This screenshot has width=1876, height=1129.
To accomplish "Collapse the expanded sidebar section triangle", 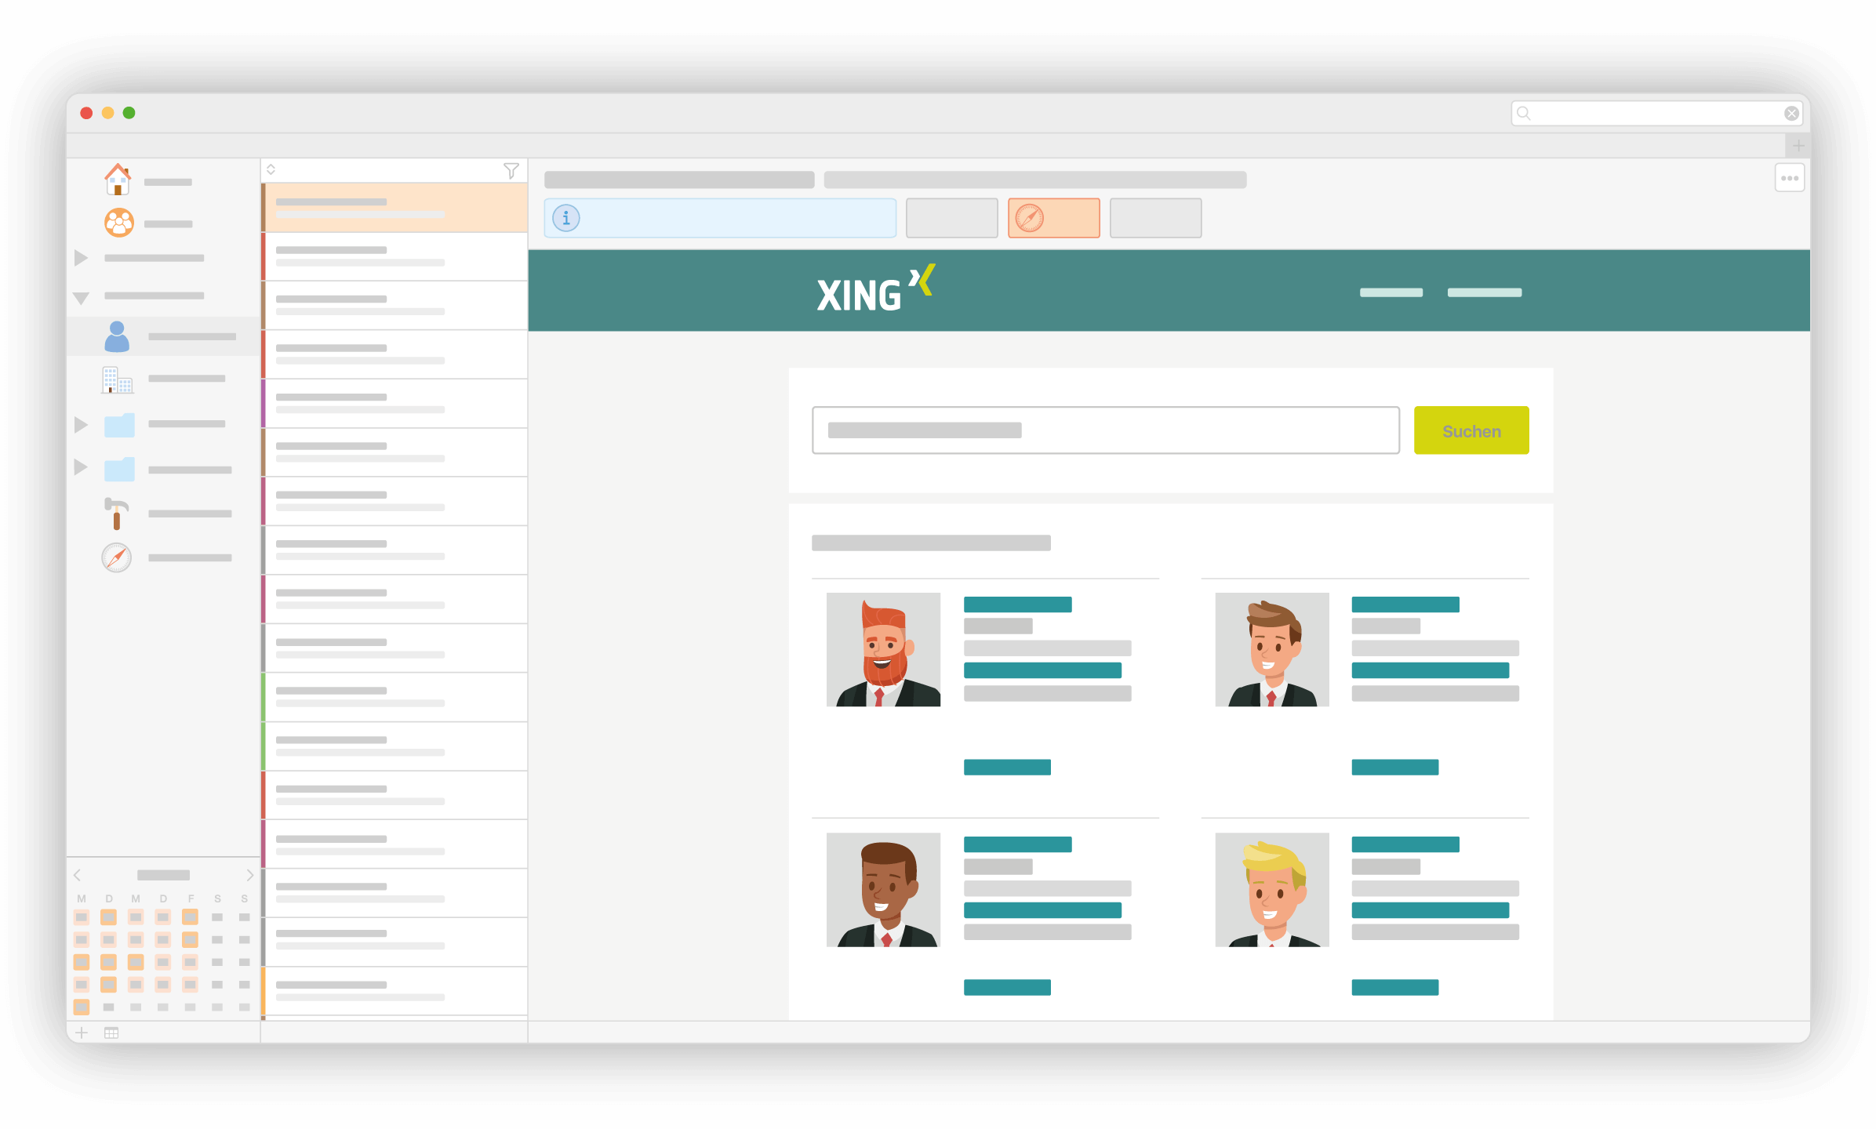I will [x=81, y=298].
